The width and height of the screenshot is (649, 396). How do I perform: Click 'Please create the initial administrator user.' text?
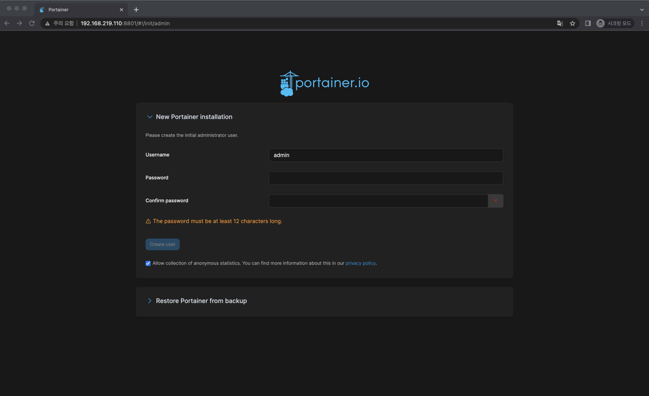(192, 135)
